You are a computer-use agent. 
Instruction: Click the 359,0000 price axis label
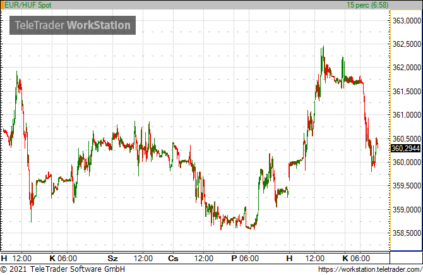coord(407,209)
